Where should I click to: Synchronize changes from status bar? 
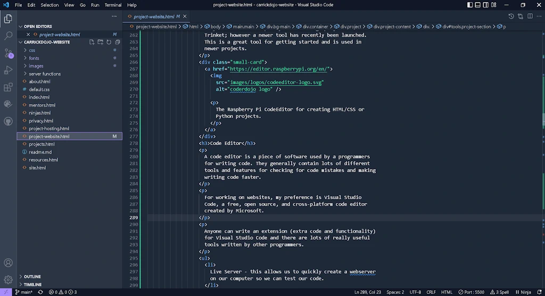(x=40, y=292)
